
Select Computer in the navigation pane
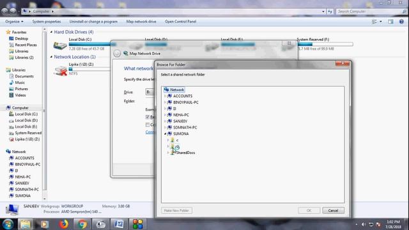tap(20, 108)
